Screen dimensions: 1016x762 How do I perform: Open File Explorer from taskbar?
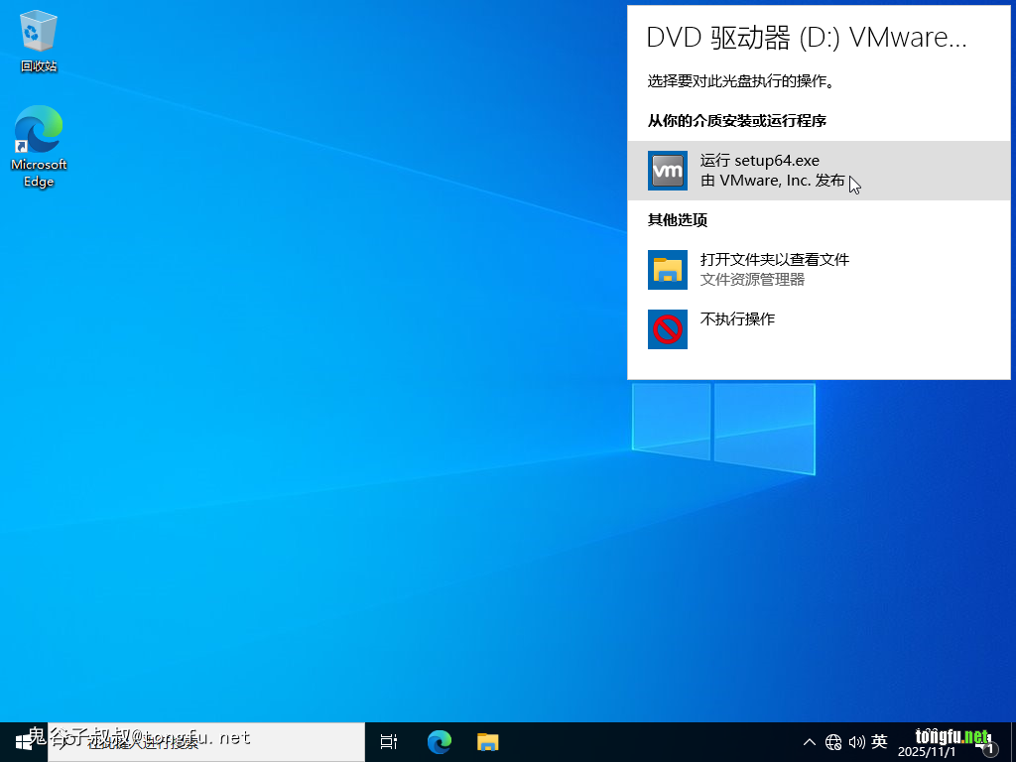coord(487,741)
